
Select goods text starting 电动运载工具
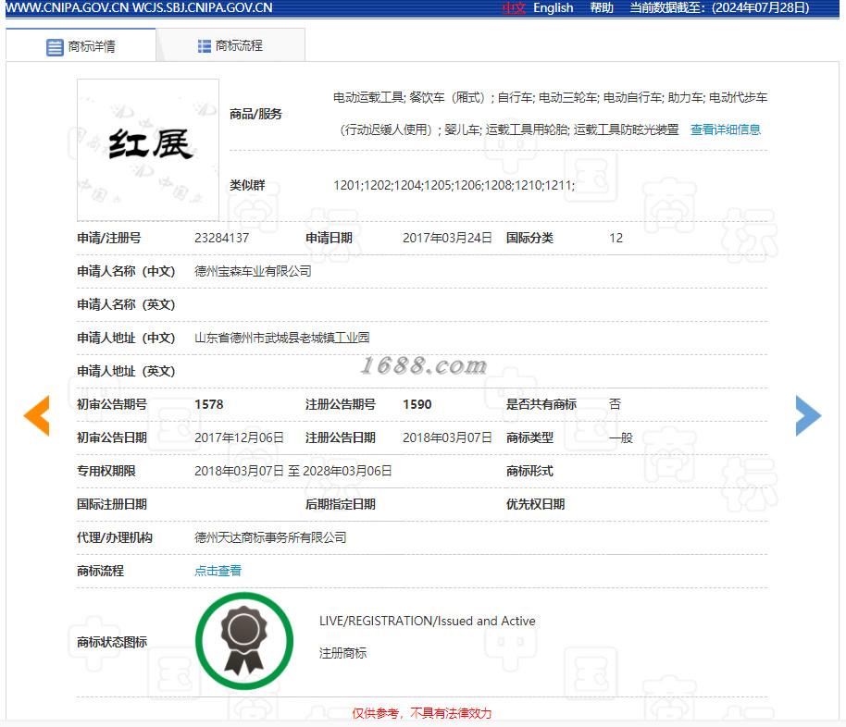(551, 114)
